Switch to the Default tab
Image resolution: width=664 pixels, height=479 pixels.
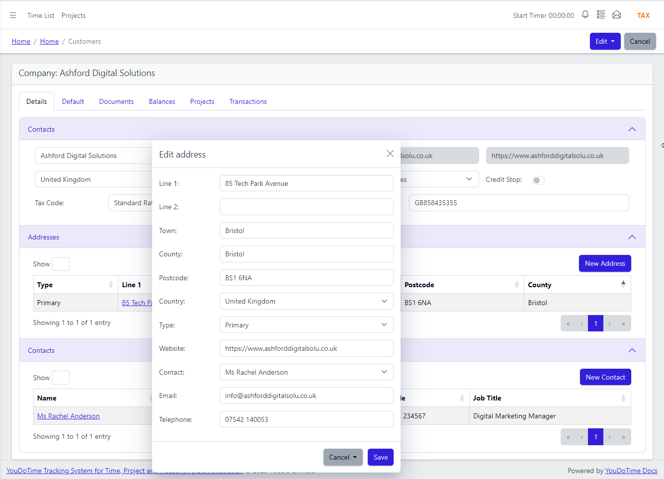click(73, 101)
